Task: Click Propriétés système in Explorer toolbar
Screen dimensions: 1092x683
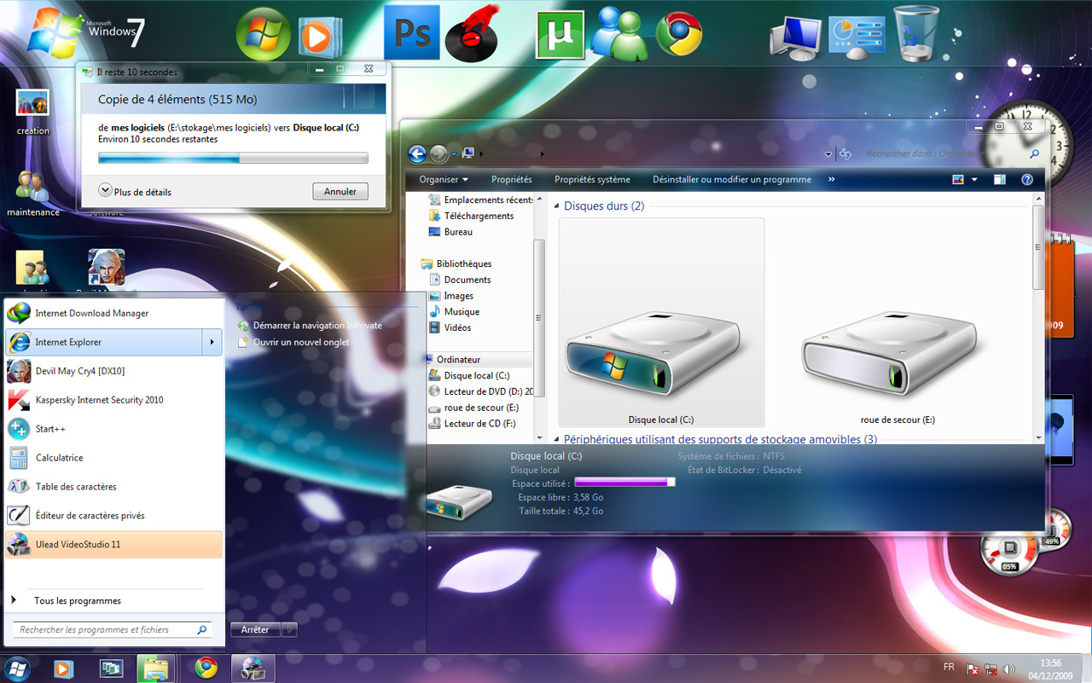Action: [592, 180]
